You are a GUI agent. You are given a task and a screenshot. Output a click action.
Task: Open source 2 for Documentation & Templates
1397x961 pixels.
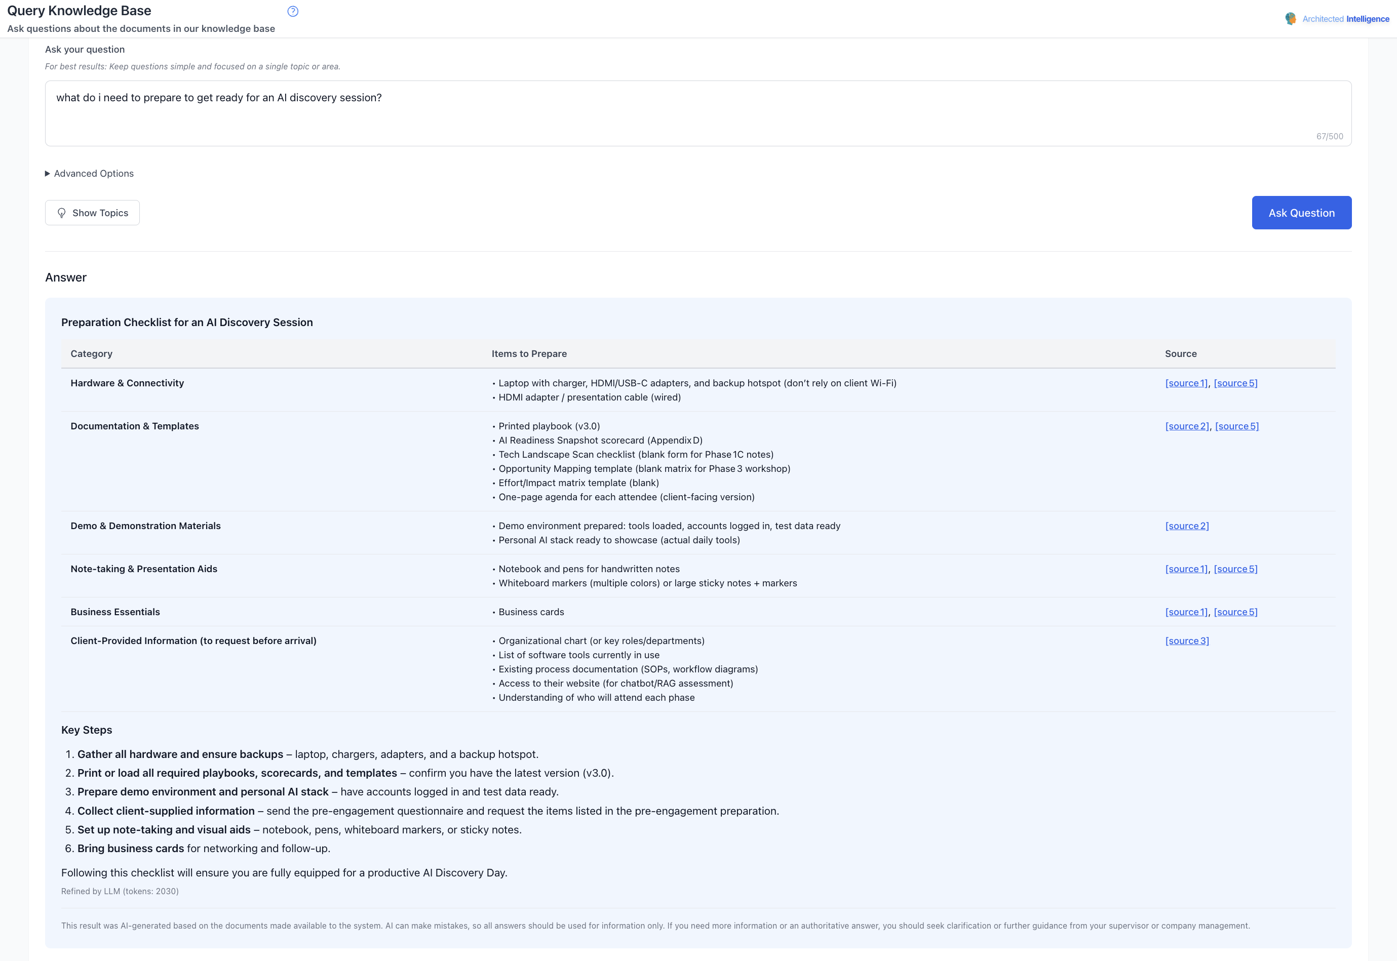(1187, 426)
